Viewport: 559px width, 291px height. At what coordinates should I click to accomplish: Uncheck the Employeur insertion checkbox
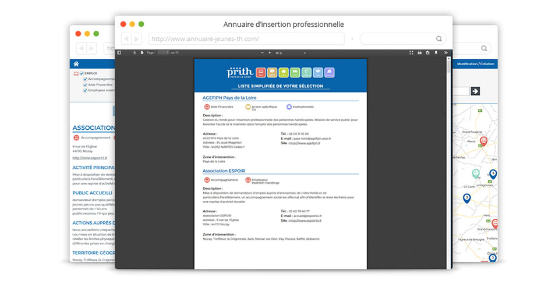pyautogui.click(x=85, y=90)
